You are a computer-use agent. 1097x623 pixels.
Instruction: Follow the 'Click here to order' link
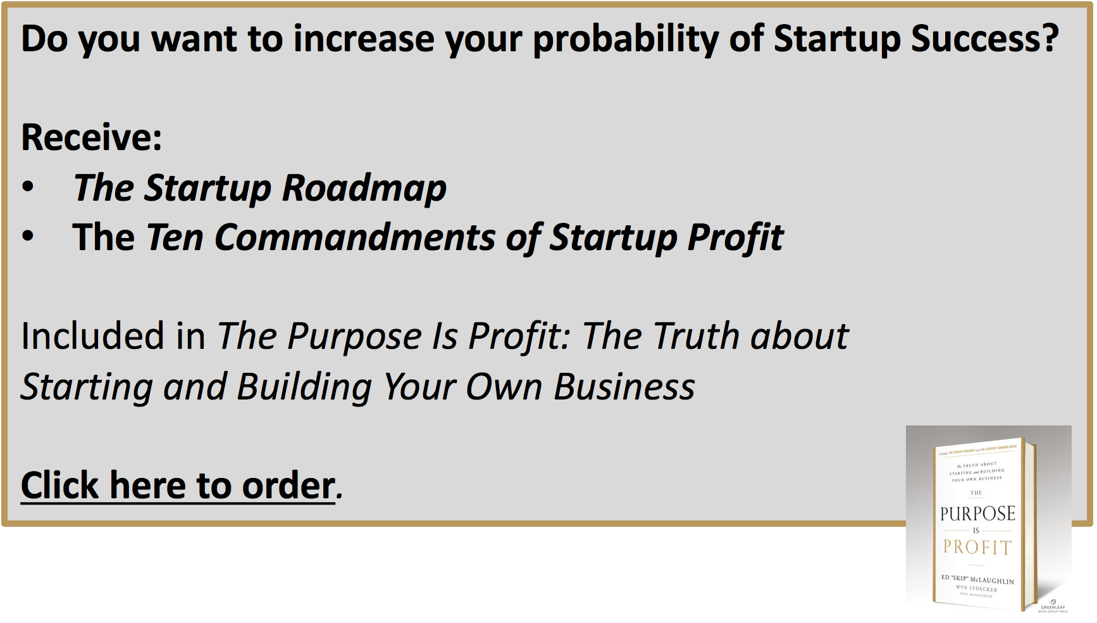[178, 486]
